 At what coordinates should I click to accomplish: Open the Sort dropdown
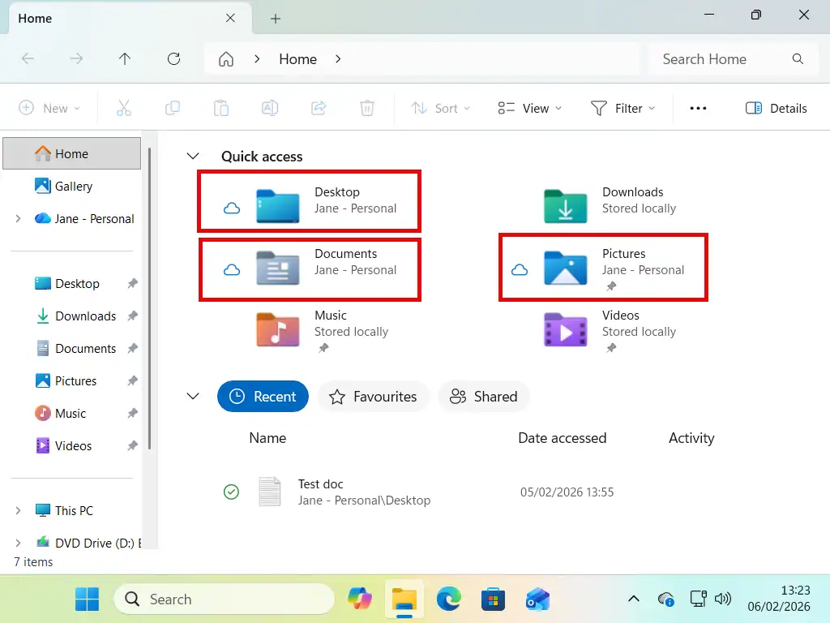pyautogui.click(x=441, y=107)
